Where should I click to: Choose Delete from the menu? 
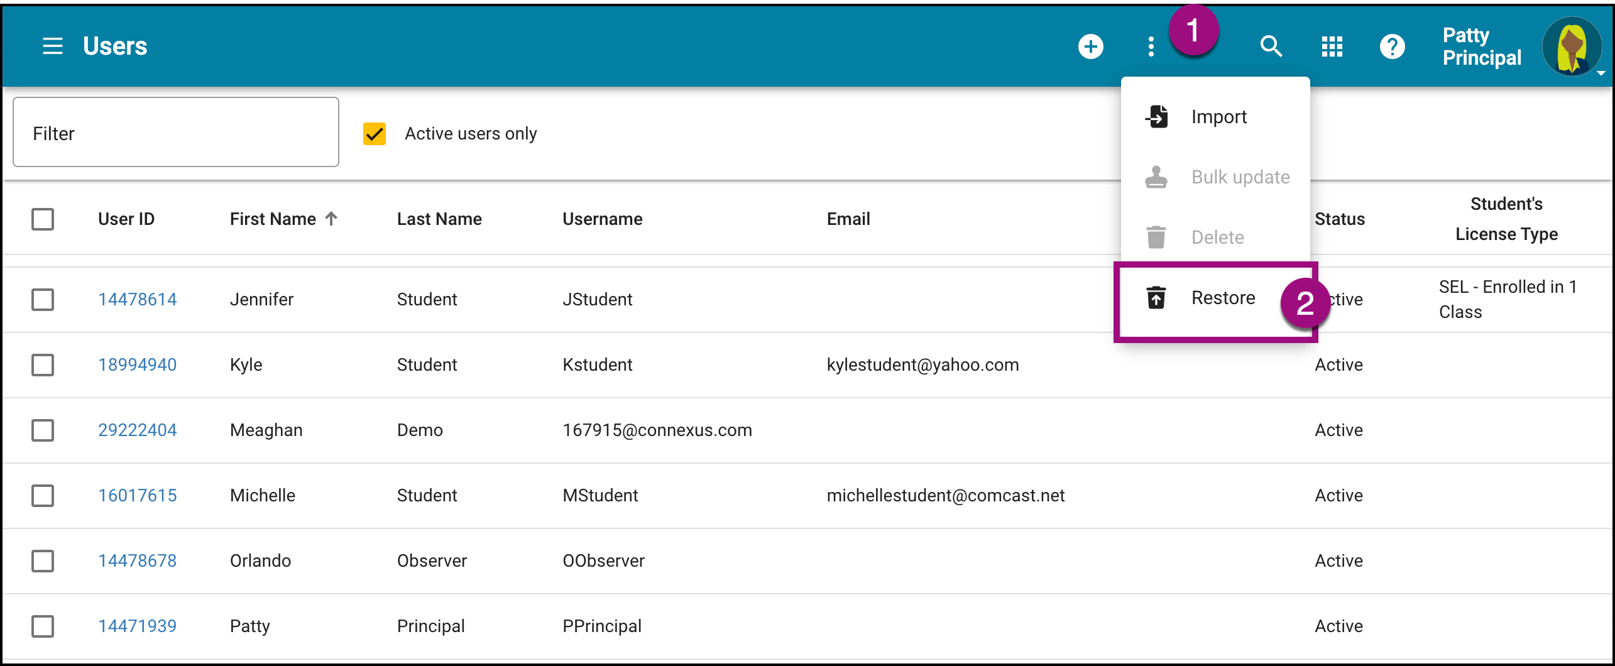click(1215, 237)
